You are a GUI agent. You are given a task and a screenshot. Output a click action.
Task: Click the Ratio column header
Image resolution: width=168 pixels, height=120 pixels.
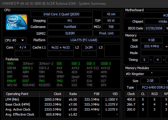[71, 94]
